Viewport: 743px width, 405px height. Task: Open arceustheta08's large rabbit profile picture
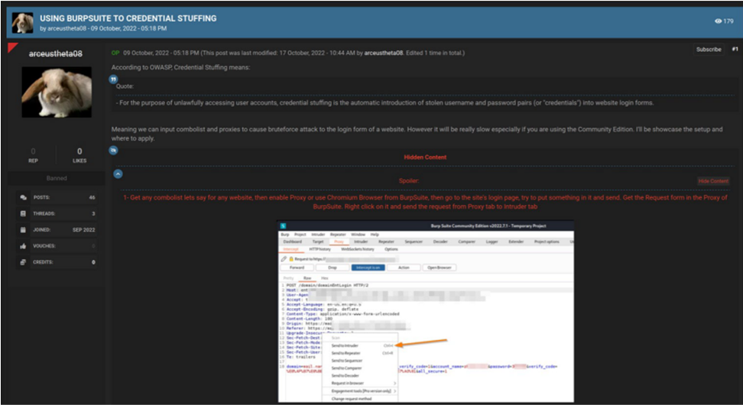57,92
